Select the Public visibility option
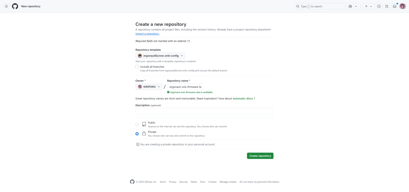 click(x=137, y=125)
